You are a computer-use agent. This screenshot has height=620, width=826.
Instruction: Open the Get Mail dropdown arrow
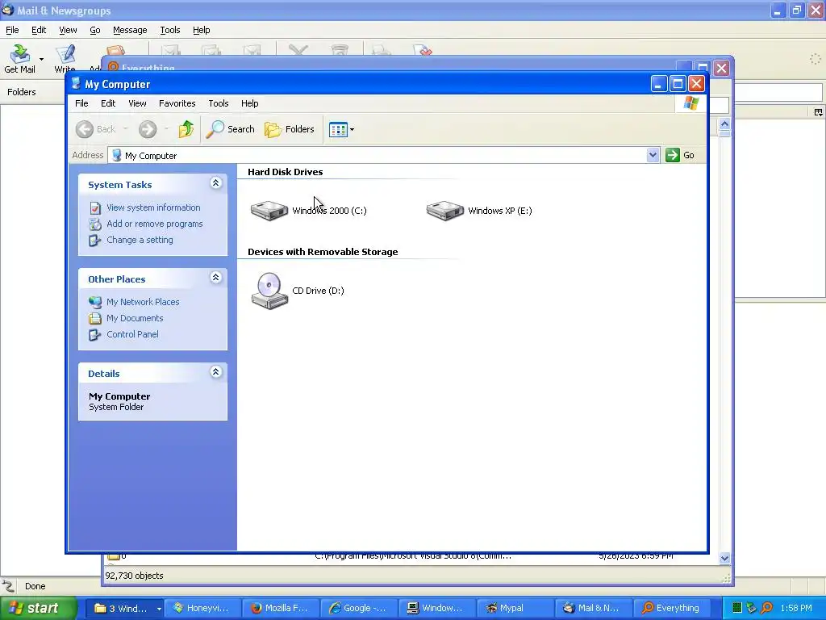41,59
